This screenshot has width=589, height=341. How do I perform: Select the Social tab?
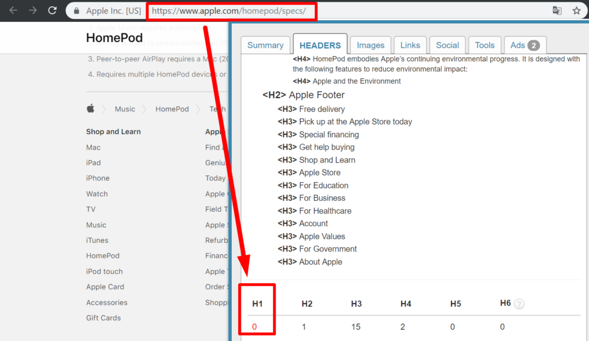[448, 45]
